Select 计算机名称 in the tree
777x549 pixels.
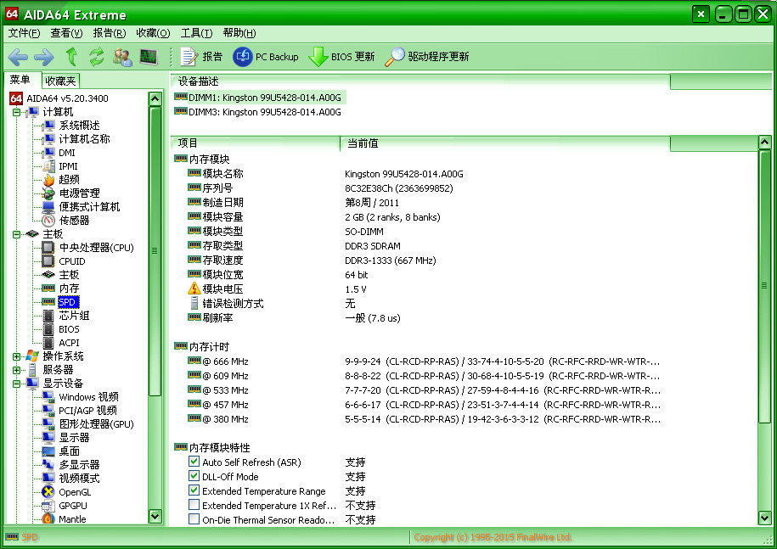76,139
